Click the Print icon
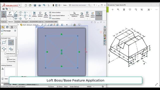 tap(39, 5)
